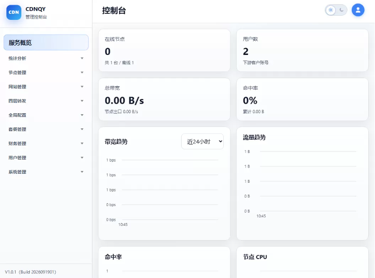Image resolution: width=375 pixels, height=278 pixels.
Task: Open the 网站管理 menu item
Action: (46, 87)
